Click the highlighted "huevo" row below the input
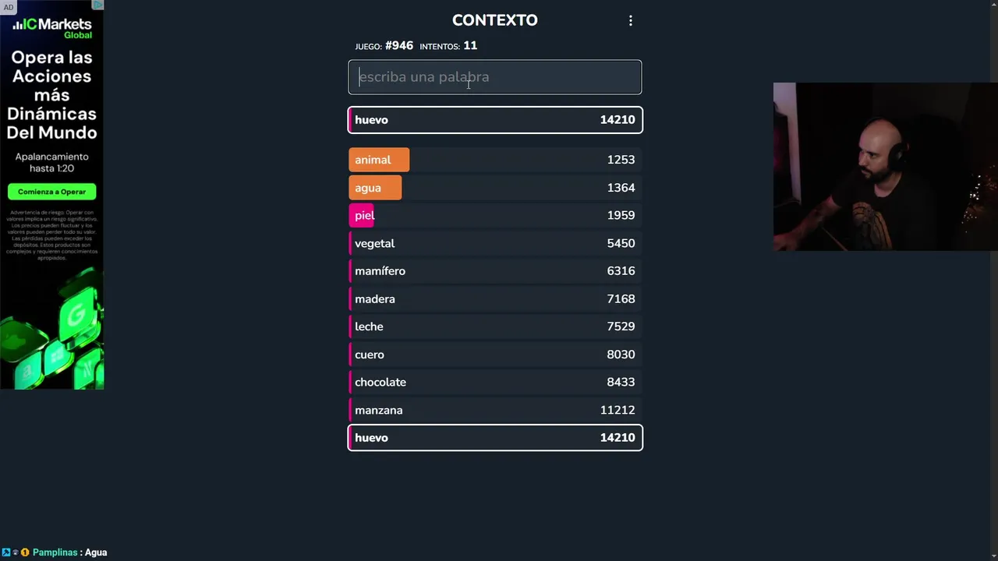 click(x=494, y=120)
